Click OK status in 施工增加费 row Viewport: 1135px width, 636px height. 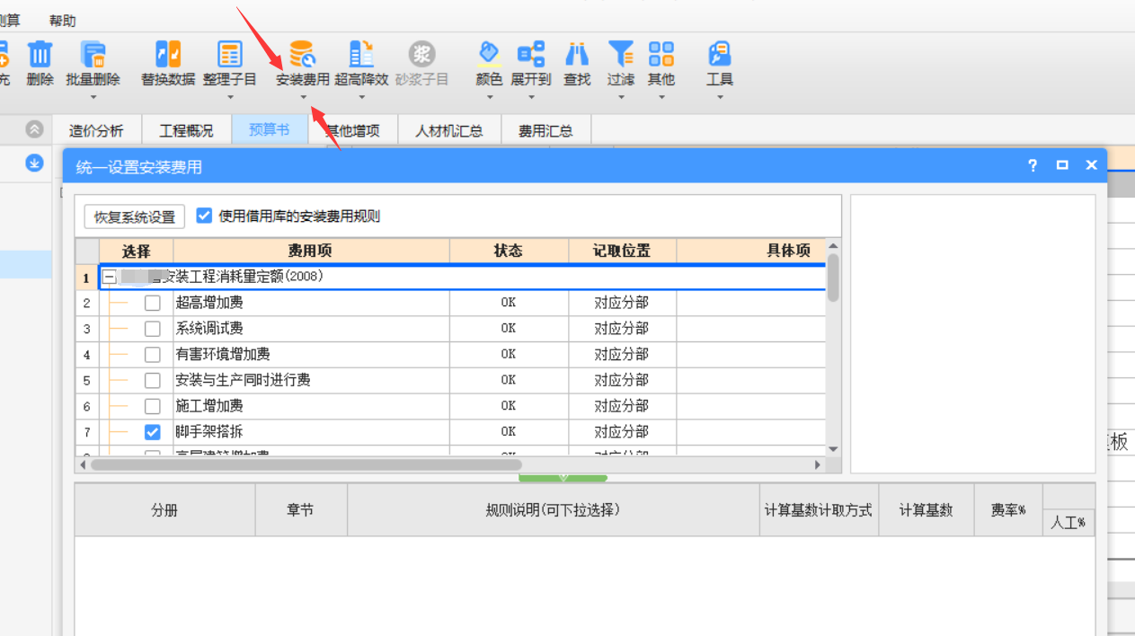tap(509, 406)
